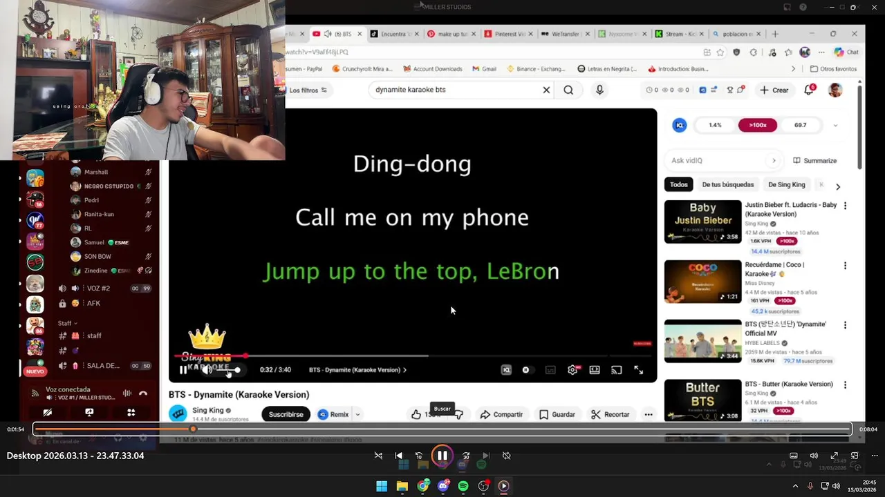Expand bookmarks overflow chevron

[793, 69]
